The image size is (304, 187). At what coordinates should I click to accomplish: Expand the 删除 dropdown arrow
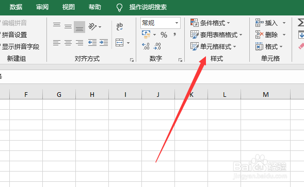284,35
